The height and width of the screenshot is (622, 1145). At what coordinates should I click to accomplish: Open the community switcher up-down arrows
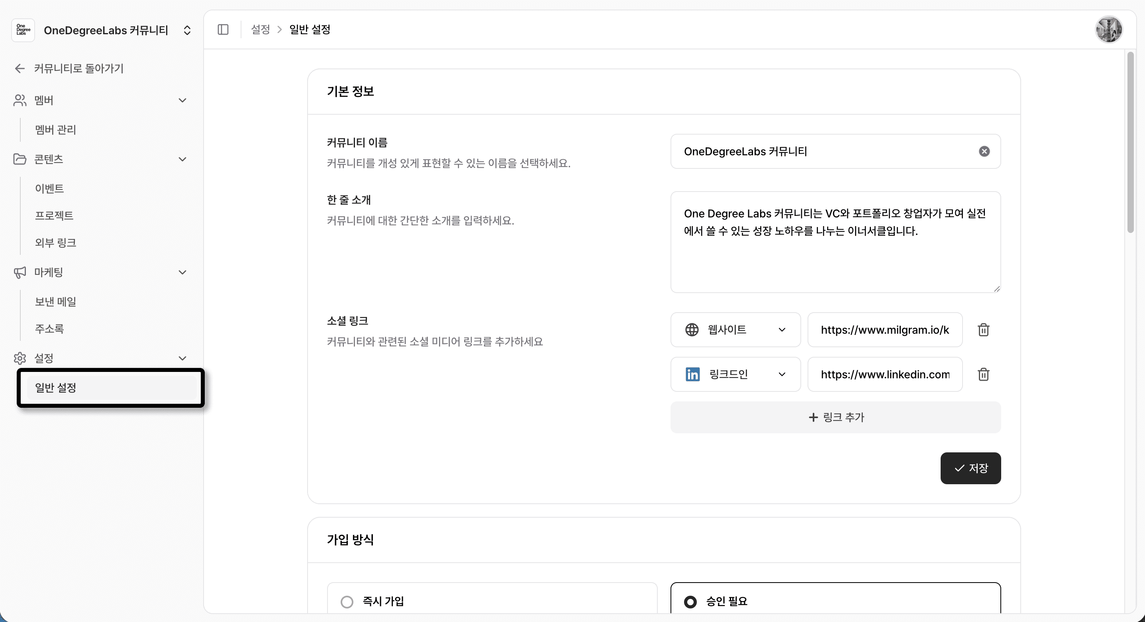[187, 30]
